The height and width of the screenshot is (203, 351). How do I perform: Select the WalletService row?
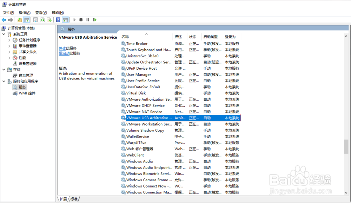(x=180, y=137)
